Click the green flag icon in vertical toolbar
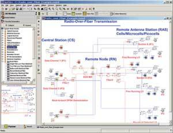 [x=39, y=70]
